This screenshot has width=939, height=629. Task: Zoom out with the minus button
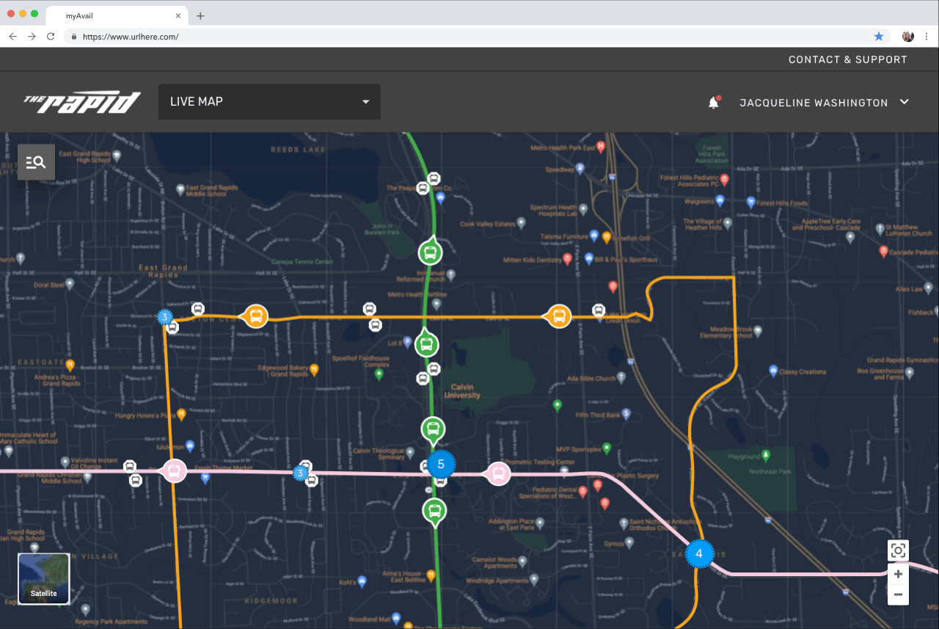click(898, 595)
